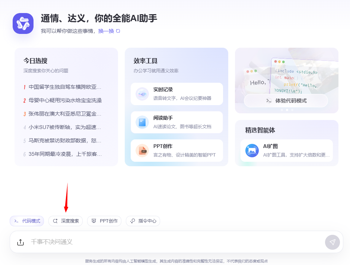
Task: Select PPT创作 from the bottom toolbar
Action: 104,221
